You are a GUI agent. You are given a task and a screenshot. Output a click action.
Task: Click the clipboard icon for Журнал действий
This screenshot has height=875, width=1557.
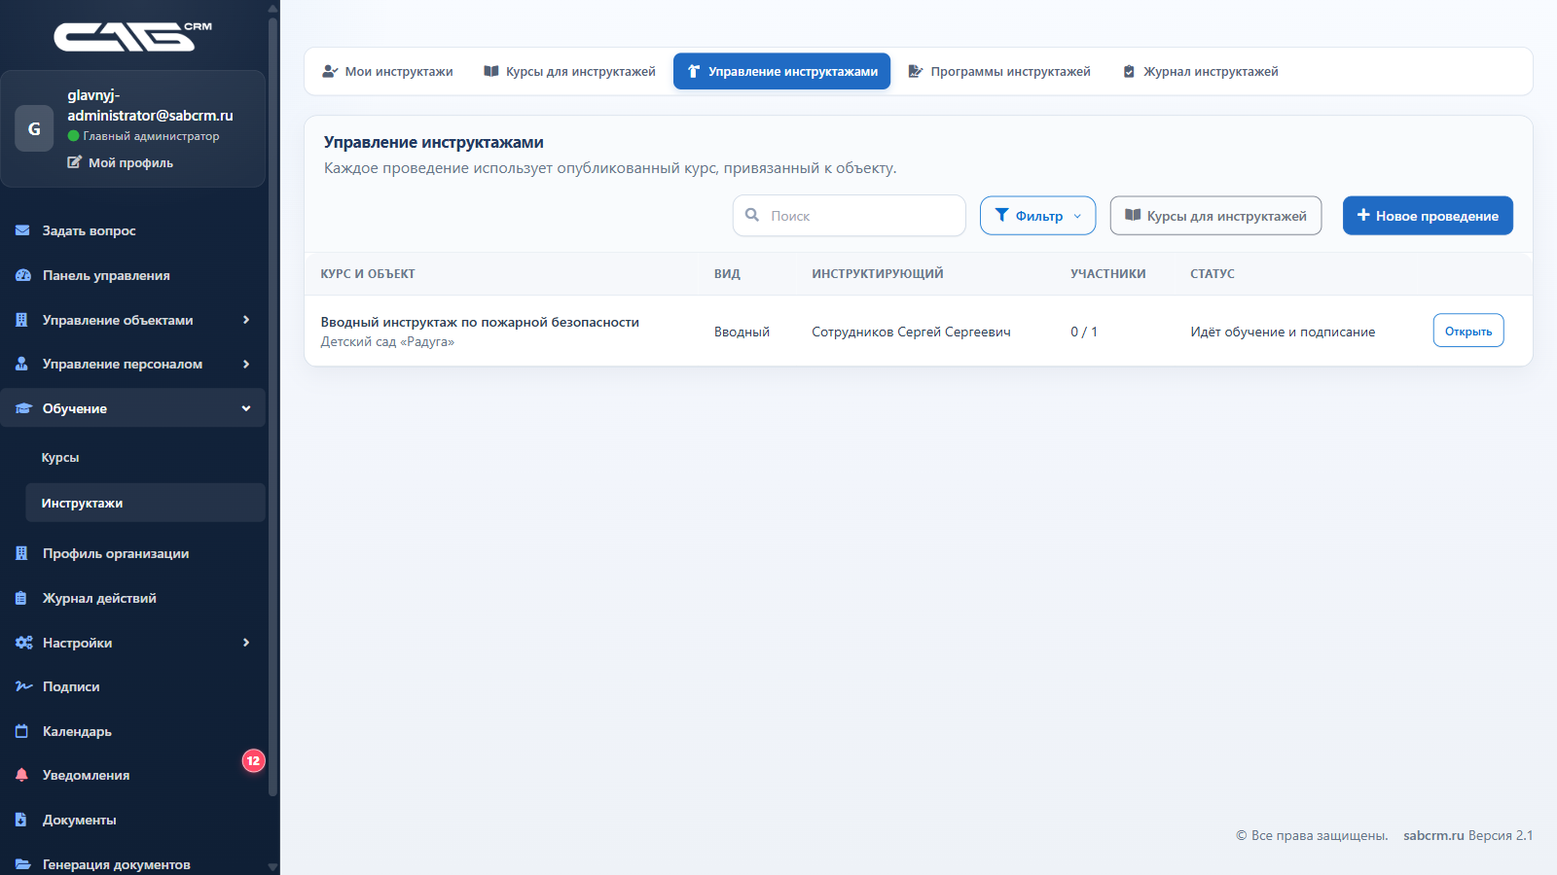(21, 598)
